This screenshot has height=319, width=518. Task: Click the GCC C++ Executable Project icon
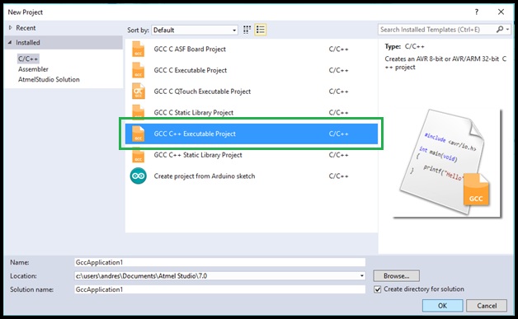pyautogui.click(x=138, y=134)
